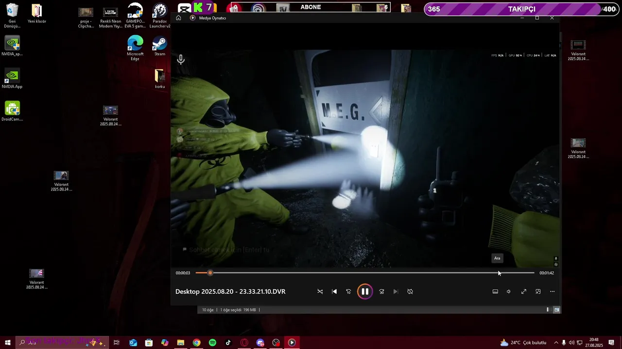
Task: Open Spotify from taskbar
Action: pyautogui.click(x=212, y=343)
